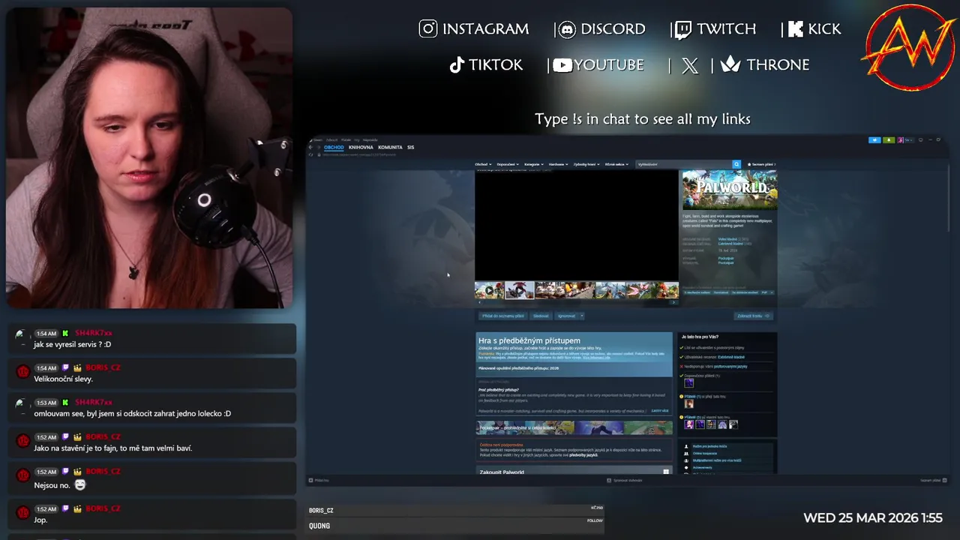Click the star icon in Seznam přání
The image size is (960, 540).
click(x=749, y=164)
